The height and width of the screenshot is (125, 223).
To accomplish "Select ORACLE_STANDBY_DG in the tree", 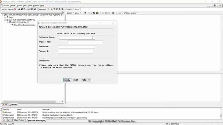I will click(20, 22).
